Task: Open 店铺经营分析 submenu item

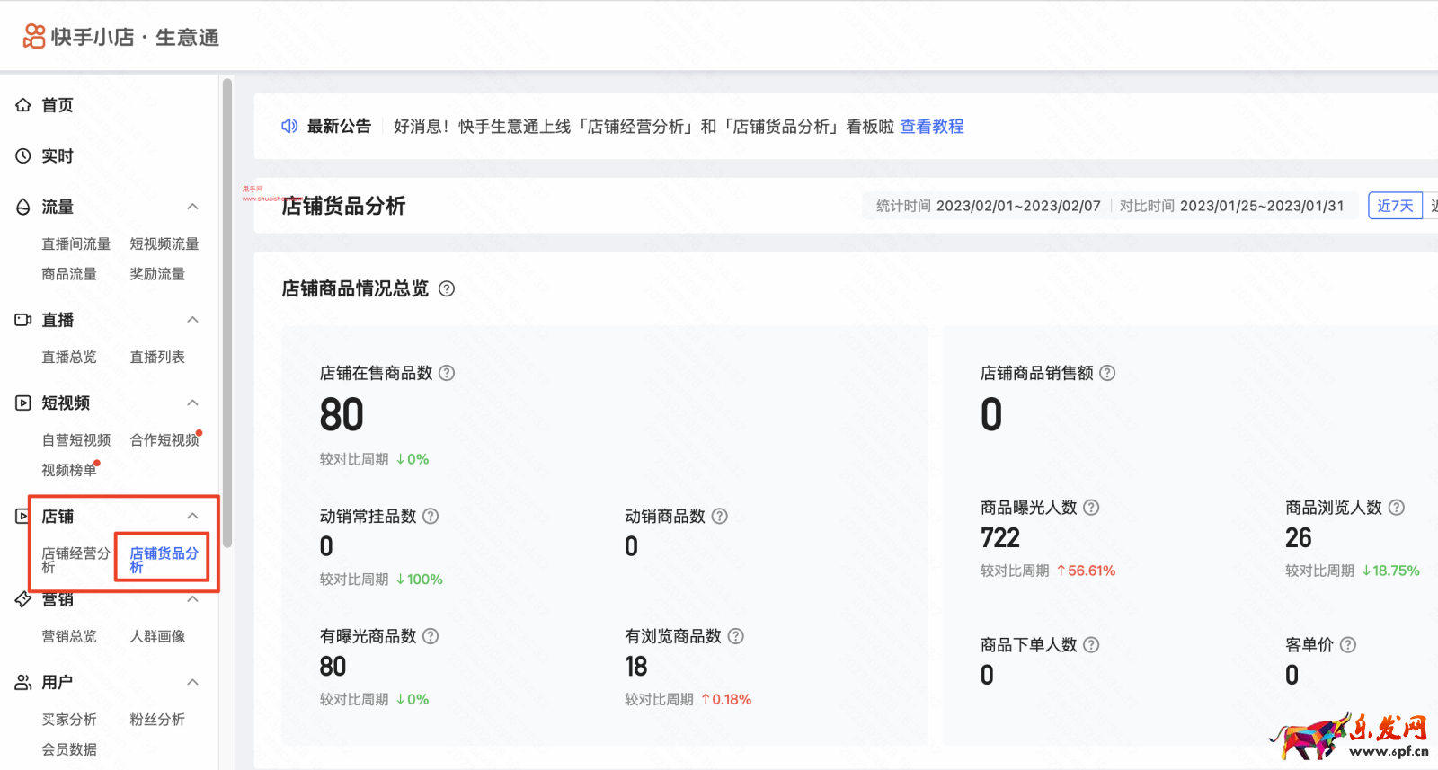Action: pyautogui.click(x=76, y=560)
